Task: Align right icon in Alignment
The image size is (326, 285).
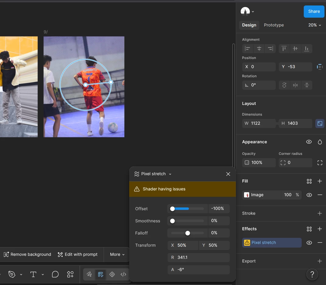Action: coord(270,49)
